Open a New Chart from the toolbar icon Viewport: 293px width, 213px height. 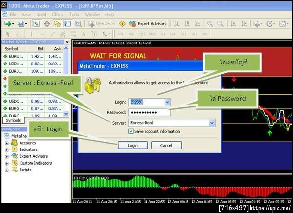9,24
